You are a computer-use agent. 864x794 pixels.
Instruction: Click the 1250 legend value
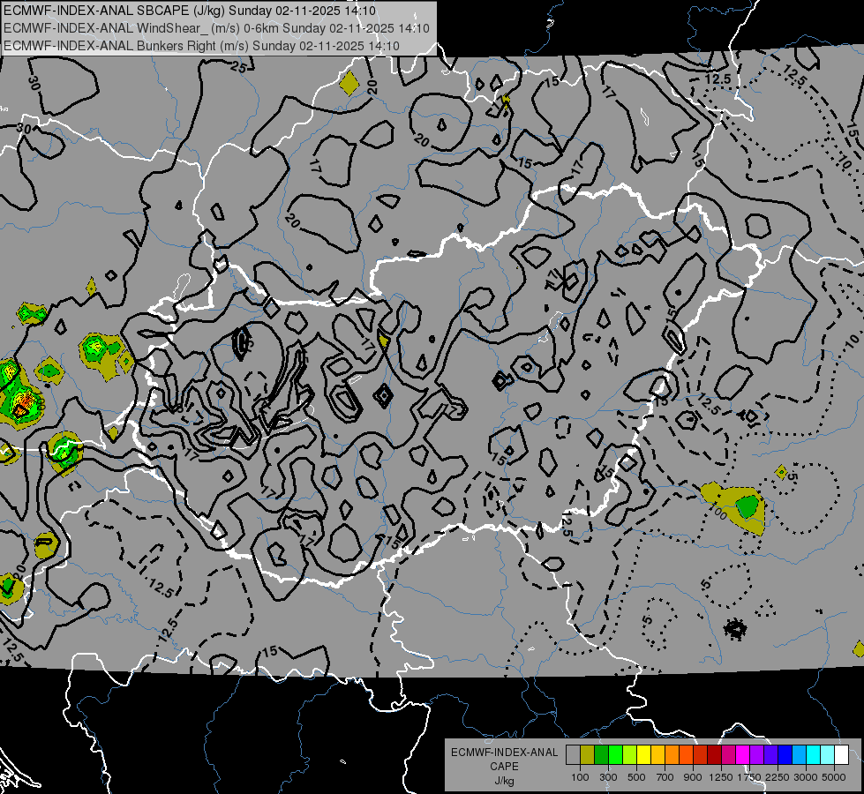pos(721,777)
